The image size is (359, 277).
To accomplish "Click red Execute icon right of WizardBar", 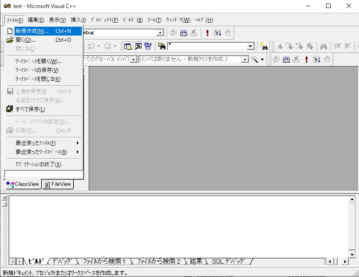I will 306,60.
